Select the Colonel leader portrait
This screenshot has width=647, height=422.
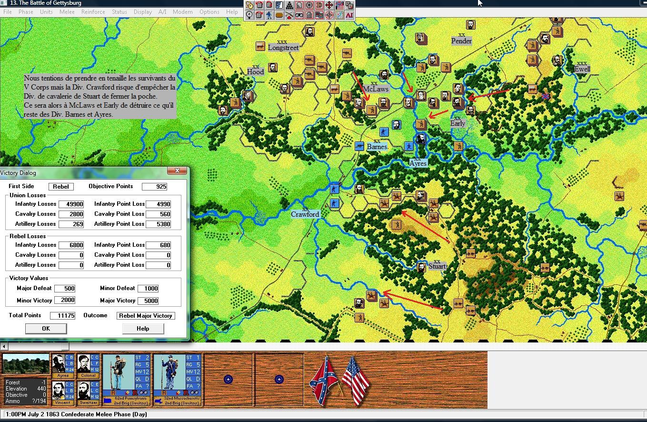[88, 366]
